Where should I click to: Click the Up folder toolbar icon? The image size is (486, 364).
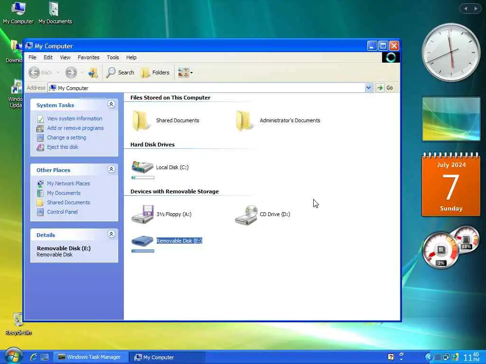click(x=93, y=73)
